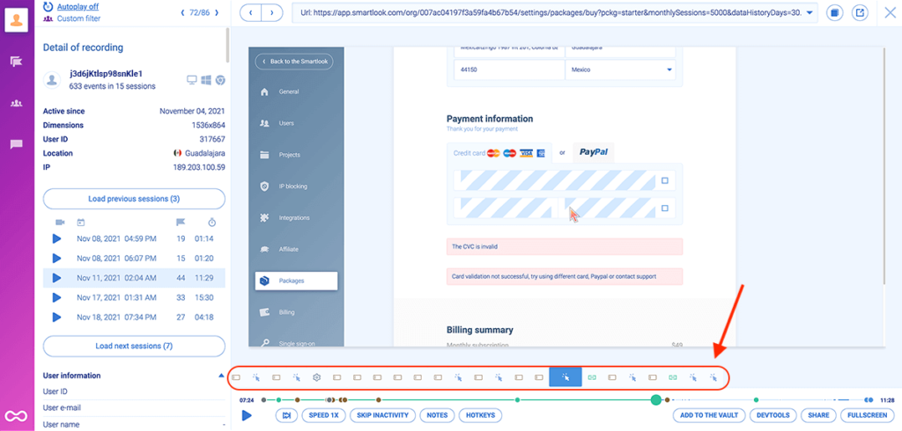Play the Nov 18, 2021 07:34 PM session

[56, 317]
